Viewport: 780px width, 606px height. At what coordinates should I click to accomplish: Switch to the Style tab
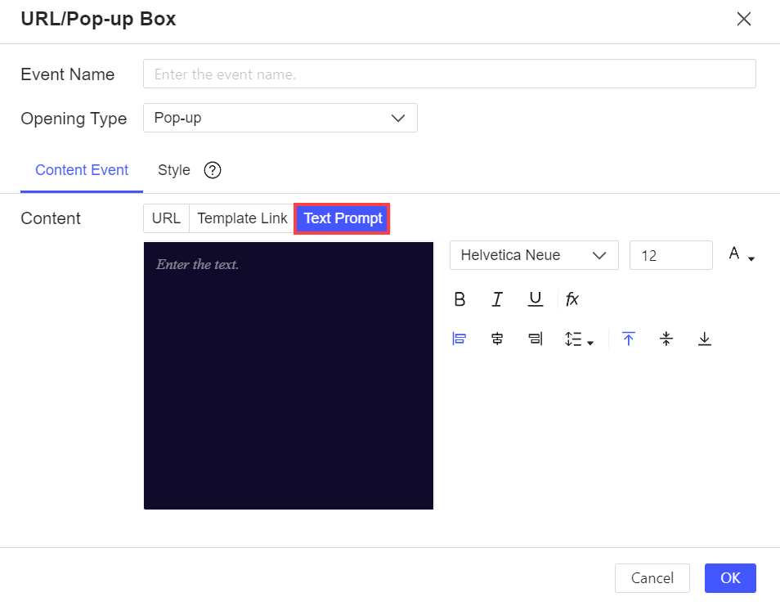coord(173,170)
